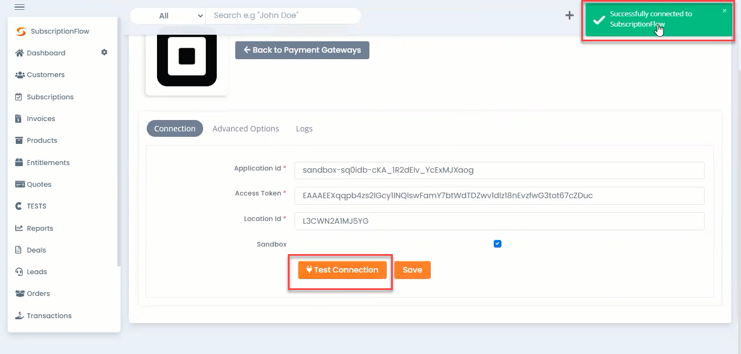This screenshot has width=741, height=354.
Task: Click the Access Token field
Action: 499,195
